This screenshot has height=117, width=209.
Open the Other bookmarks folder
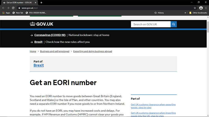[198, 13]
